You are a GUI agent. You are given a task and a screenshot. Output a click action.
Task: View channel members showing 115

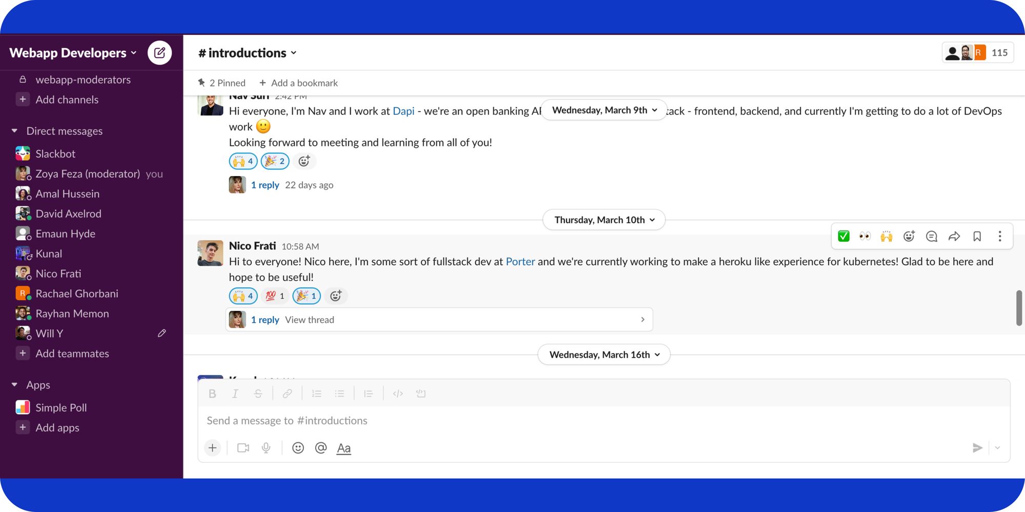tap(978, 53)
